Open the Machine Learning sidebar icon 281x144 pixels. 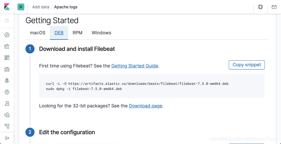pyautogui.click(x=7, y=92)
